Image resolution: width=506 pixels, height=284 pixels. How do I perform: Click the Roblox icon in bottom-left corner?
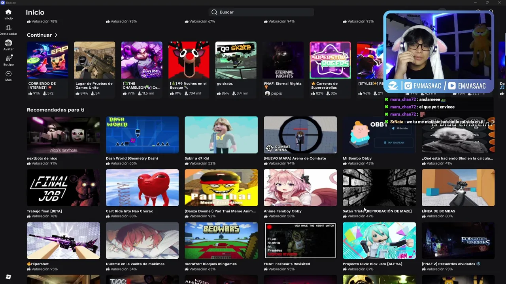coord(8,277)
